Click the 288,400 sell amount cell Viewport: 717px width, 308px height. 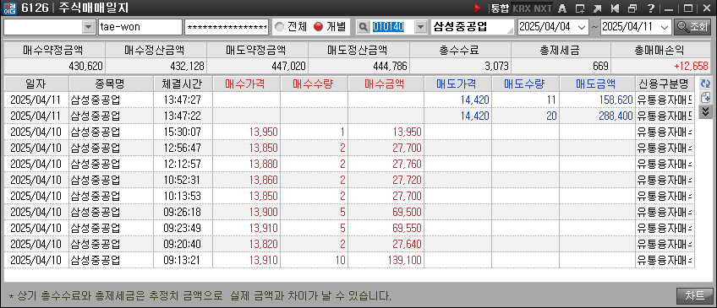[x=597, y=116]
